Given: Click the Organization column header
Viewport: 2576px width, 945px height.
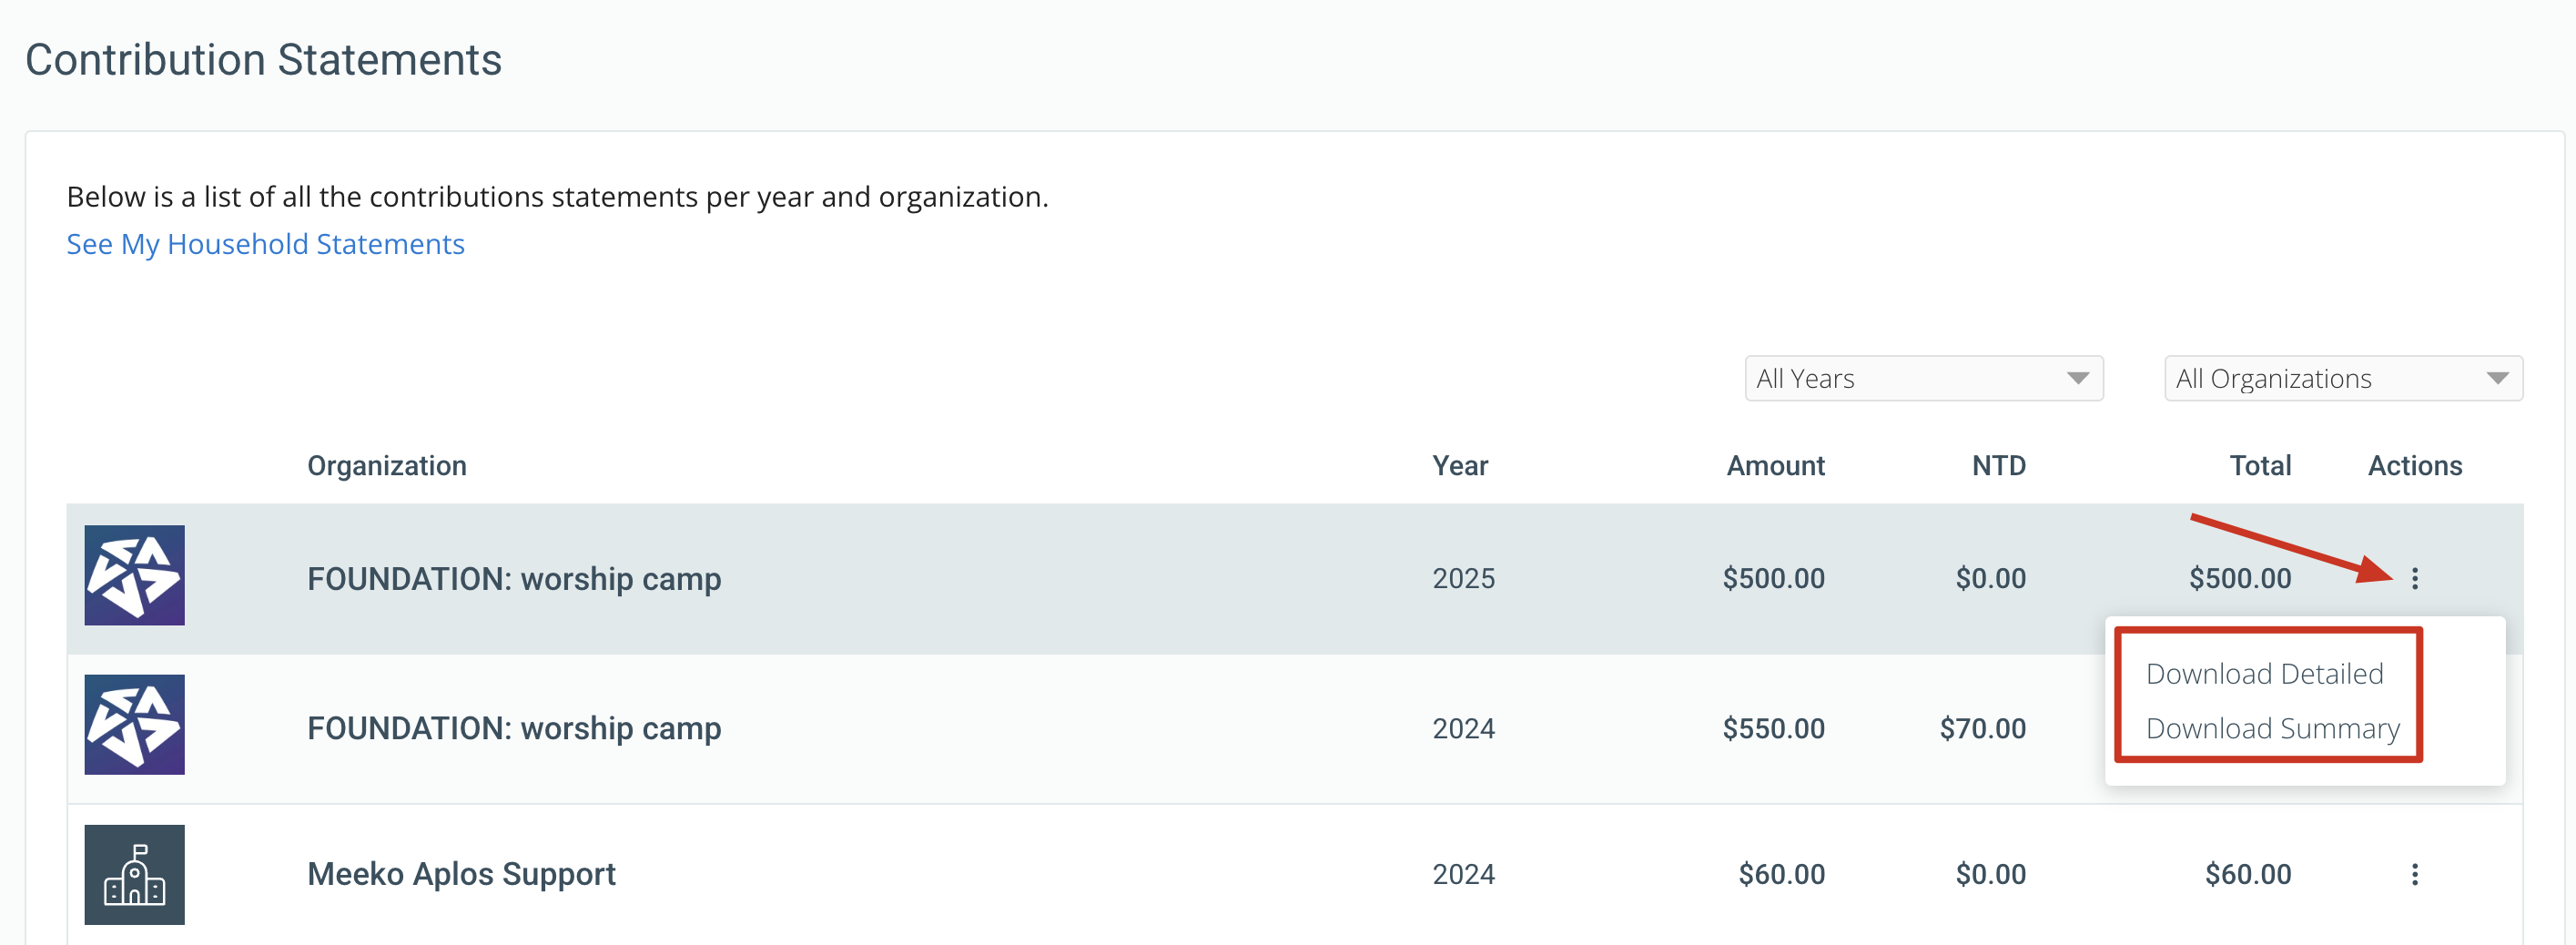Looking at the screenshot, I should tap(387, 466).
